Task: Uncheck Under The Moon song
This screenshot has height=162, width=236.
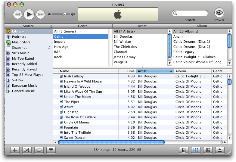Action: [61, 97]
